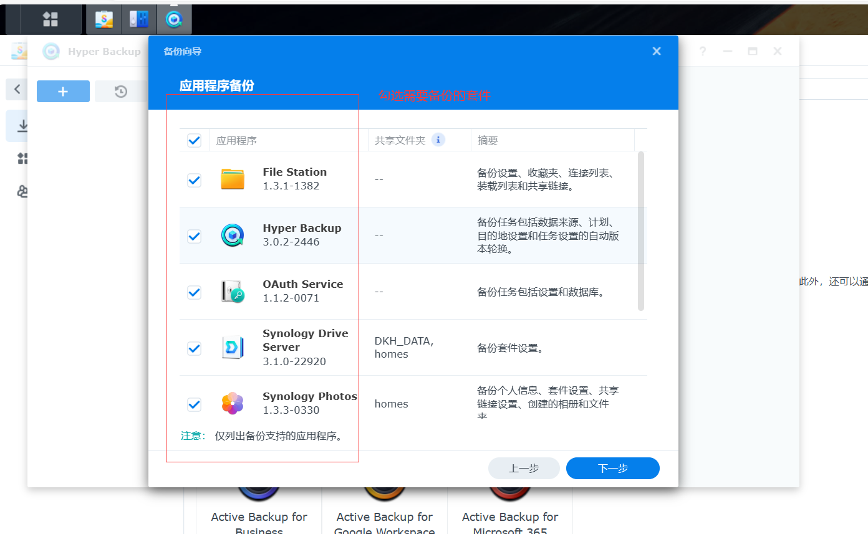868x534 pixels.
Task: Uncheck the Synology Photos checkbox
Action: point(195,404)
